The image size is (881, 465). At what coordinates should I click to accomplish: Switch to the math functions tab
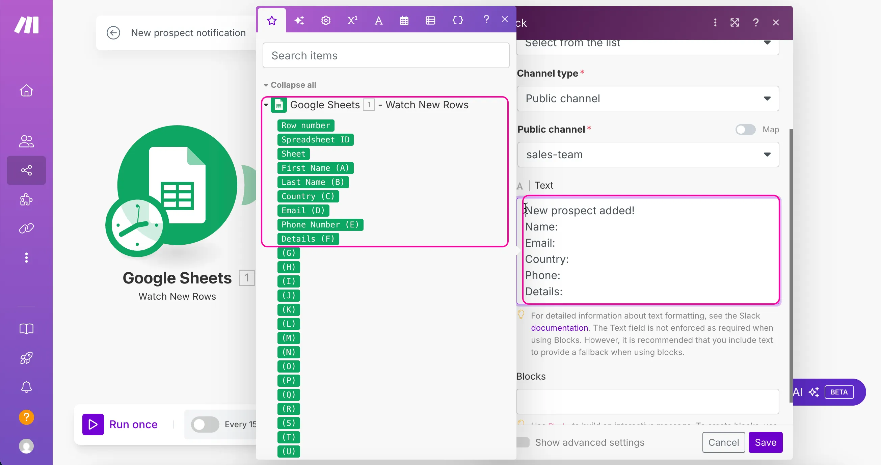click(x=352, y=21)
